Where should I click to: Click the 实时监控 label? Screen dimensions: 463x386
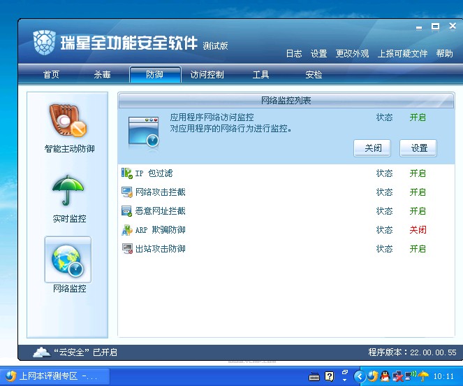coord(69,219)
